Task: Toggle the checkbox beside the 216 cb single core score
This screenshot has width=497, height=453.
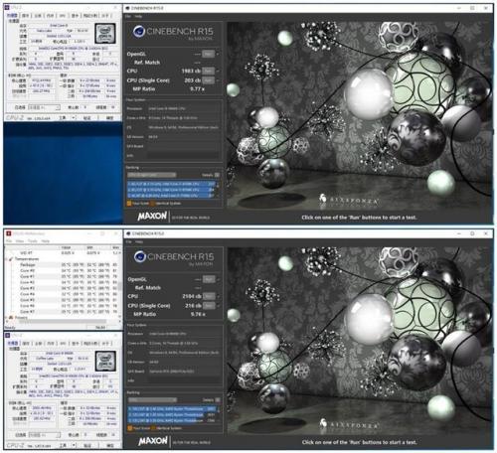Action: (x=218, y=306)
